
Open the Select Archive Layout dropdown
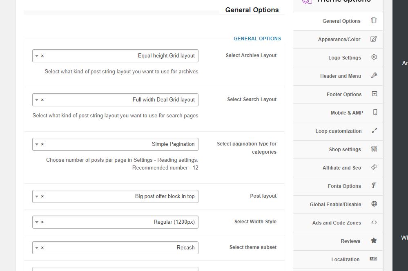(115, 56)
